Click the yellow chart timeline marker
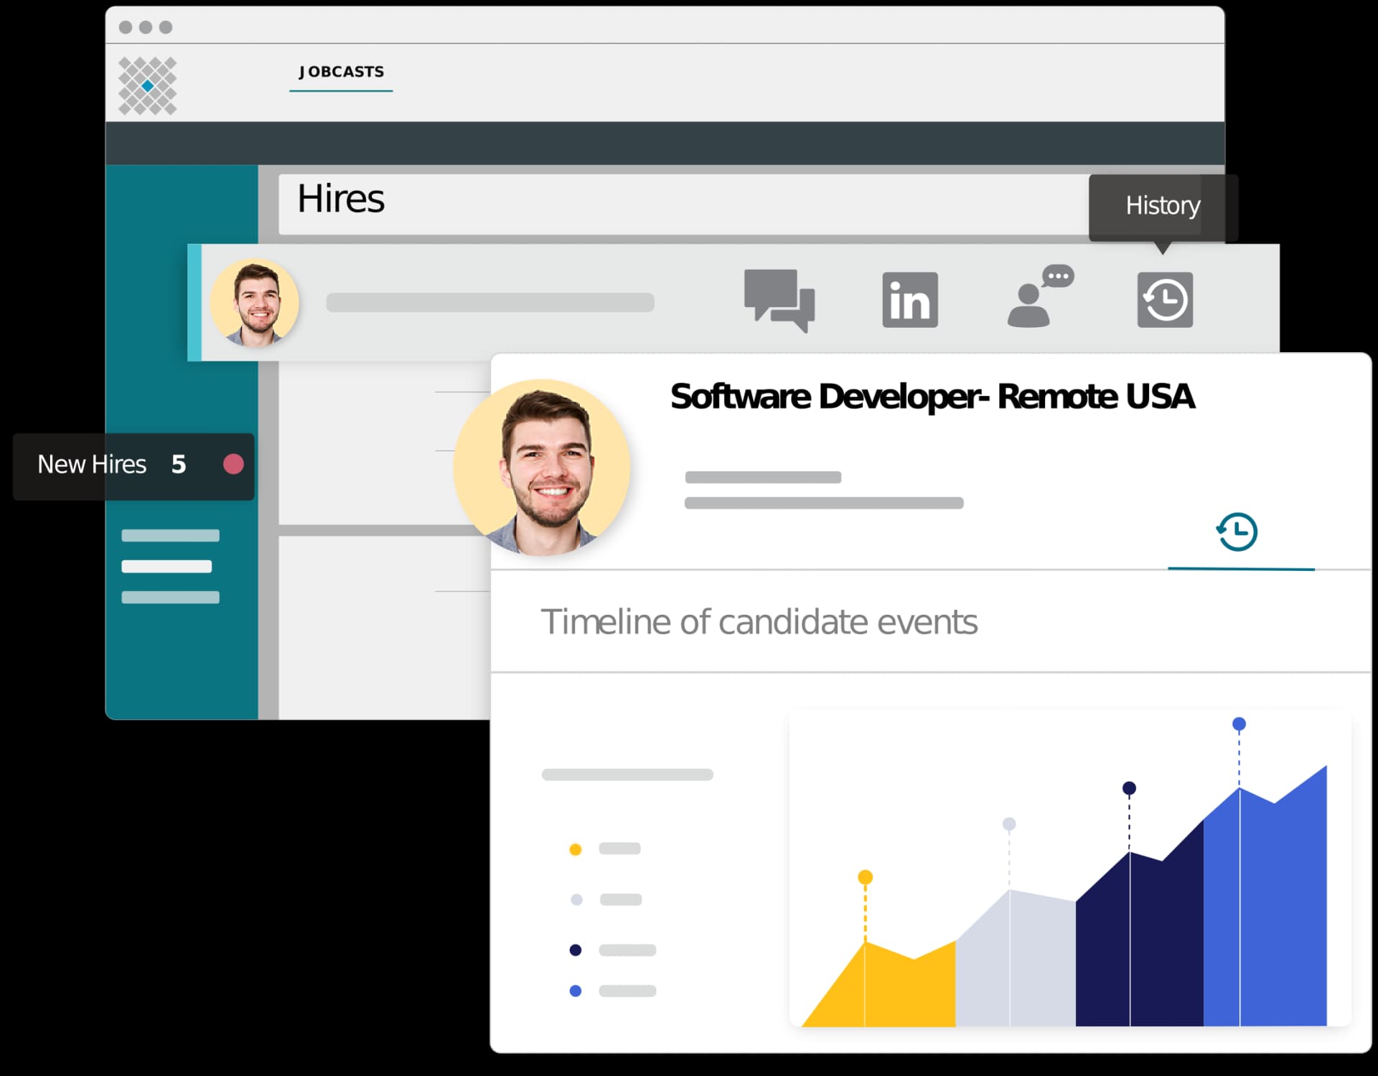Viewport: 1378px width, 1076px height. coord(865,877)
